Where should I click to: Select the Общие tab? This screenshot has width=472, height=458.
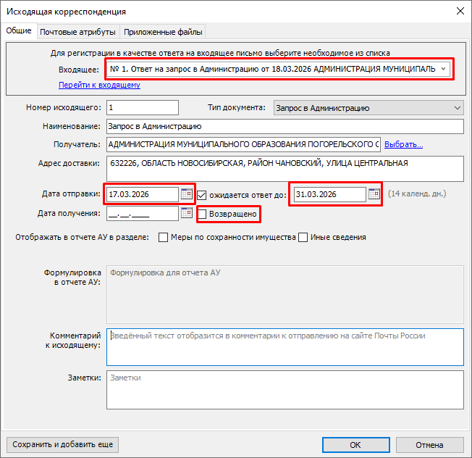pyautogui.click(x=19, y=31)
